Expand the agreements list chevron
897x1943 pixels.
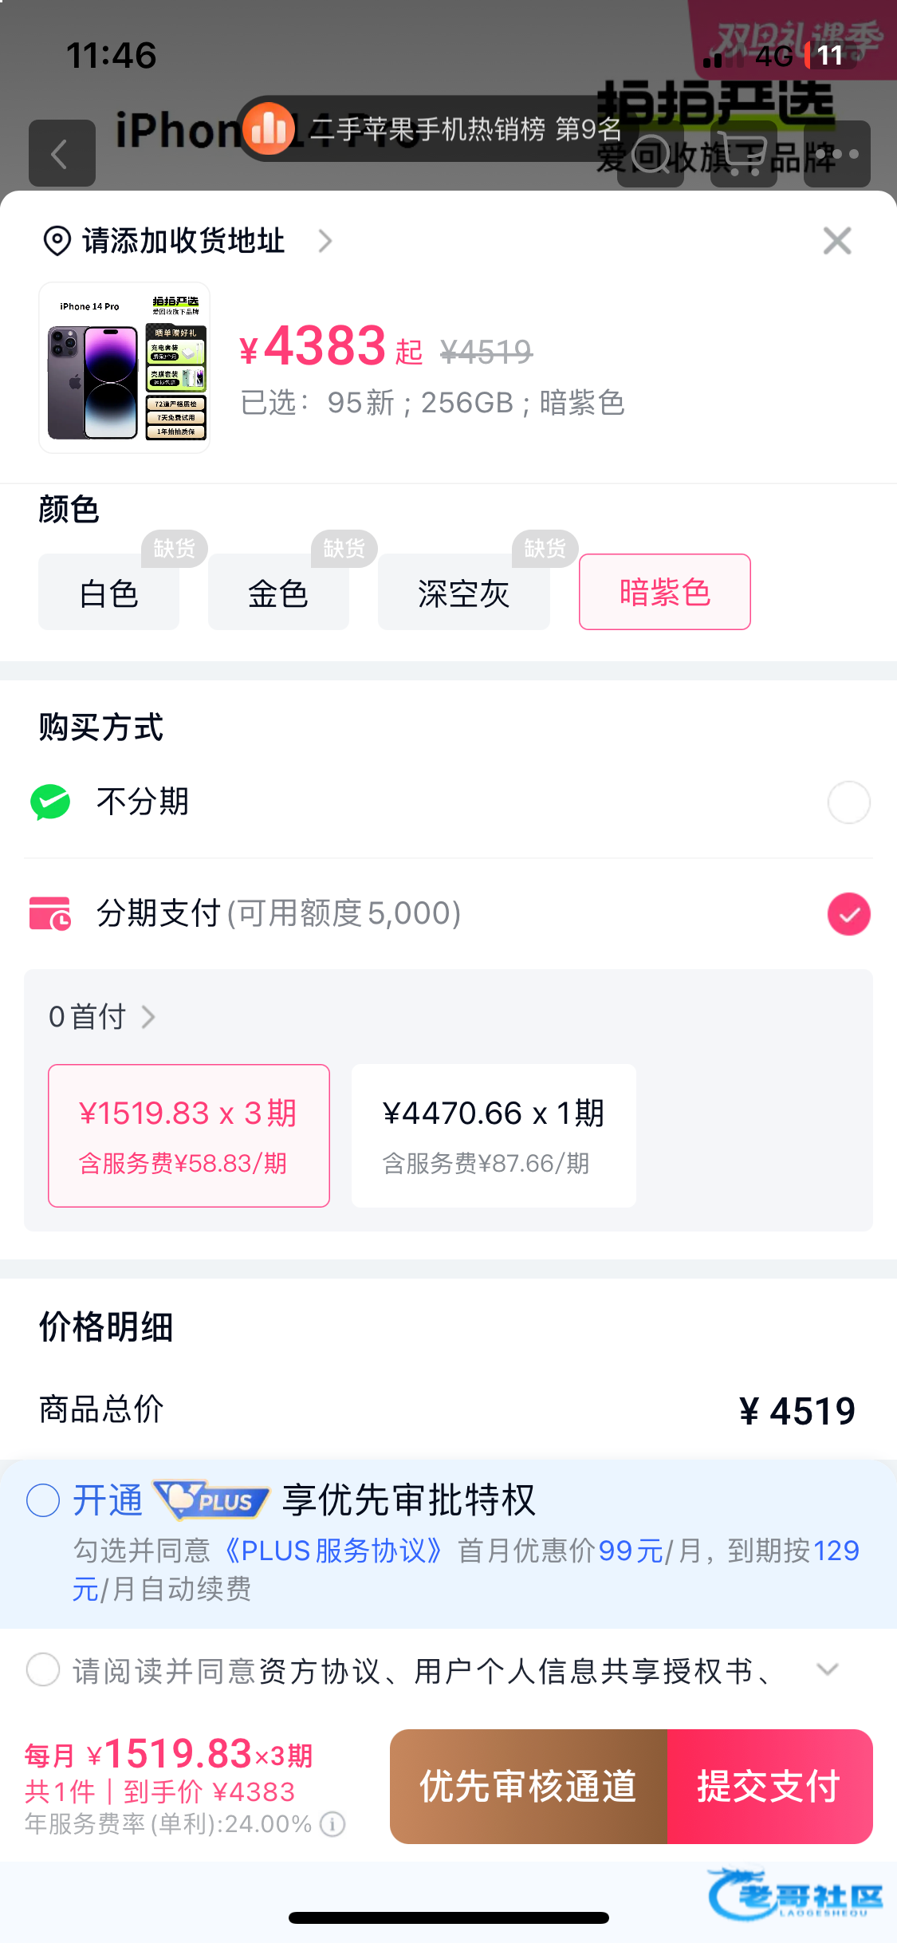click(x=828, y=1669)
